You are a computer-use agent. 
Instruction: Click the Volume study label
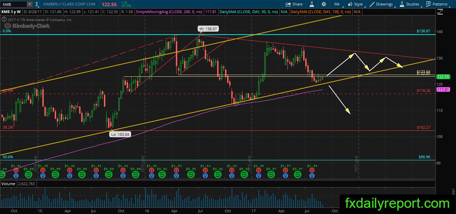coord(8,184)
